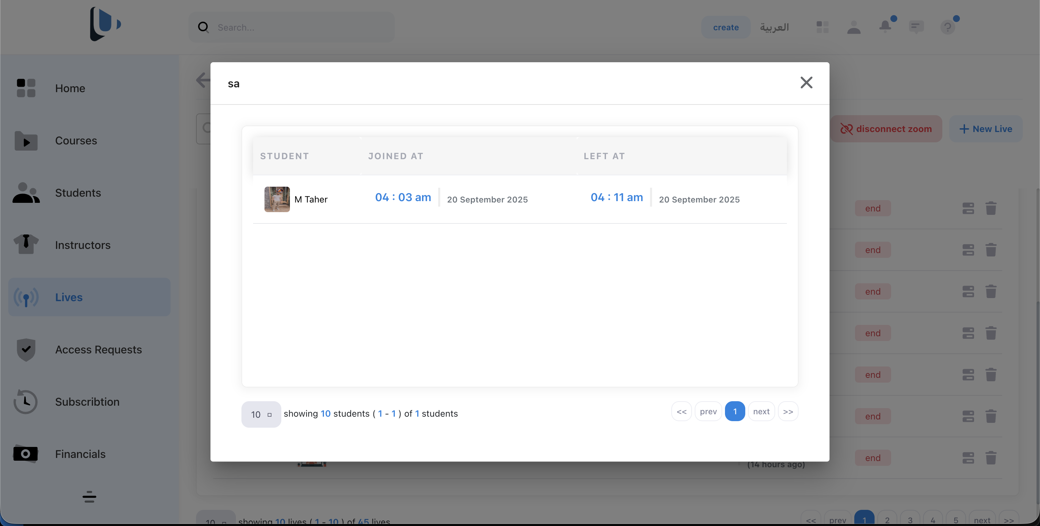Click the Access Requests shield icon
This screenshot has height=526, width=1040.
[x=26, y=350]
